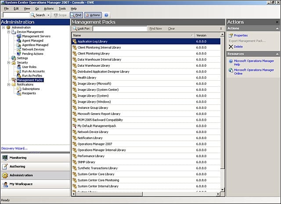The width and height of the screenshot is (281, 204).
Task: Select System Center Core Monitoring row
Action: (x=146, y=180)
